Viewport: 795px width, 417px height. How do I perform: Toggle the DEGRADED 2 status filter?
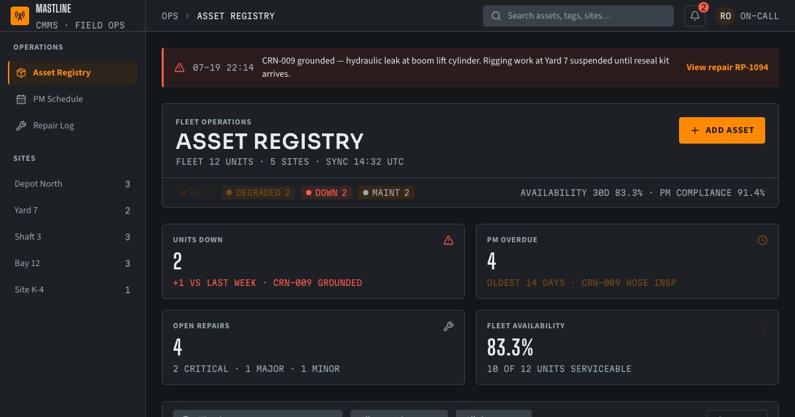[x=258, y=193]
